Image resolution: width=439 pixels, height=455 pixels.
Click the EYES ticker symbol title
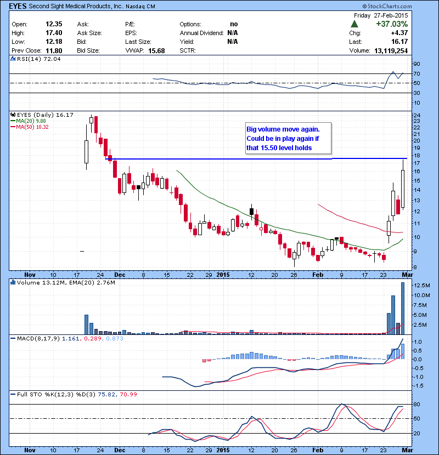18,6
